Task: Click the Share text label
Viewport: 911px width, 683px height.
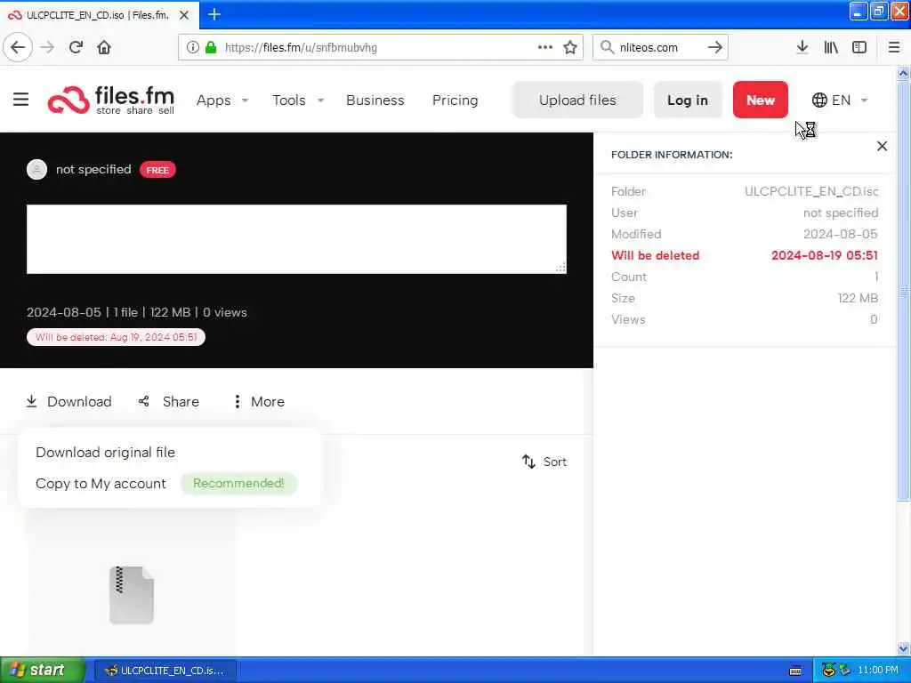Action: 181,401
